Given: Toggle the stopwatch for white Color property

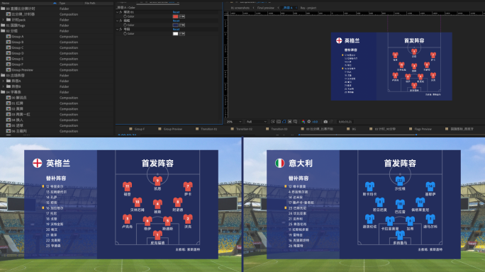Looking at the screenshot, I should [x=125, y=34].
